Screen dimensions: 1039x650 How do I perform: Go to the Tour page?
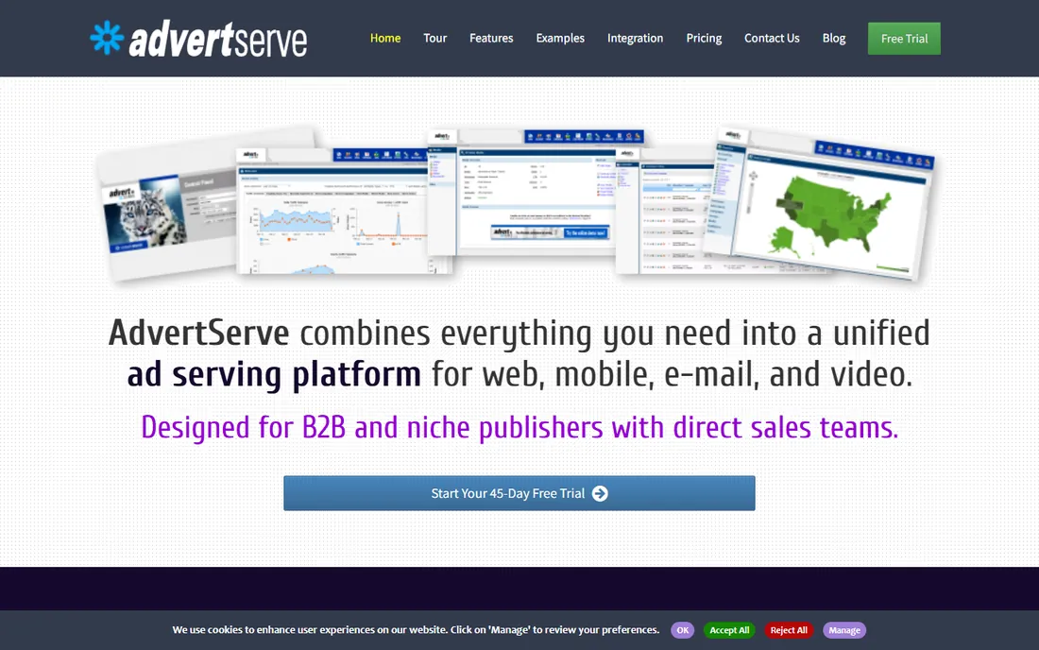tap(434, 39)
